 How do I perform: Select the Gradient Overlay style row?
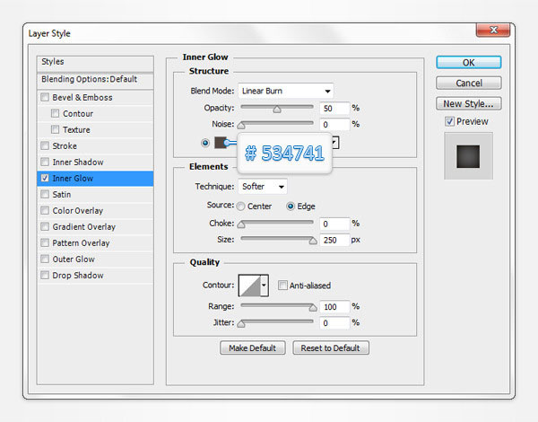click(x=95, y=227)
